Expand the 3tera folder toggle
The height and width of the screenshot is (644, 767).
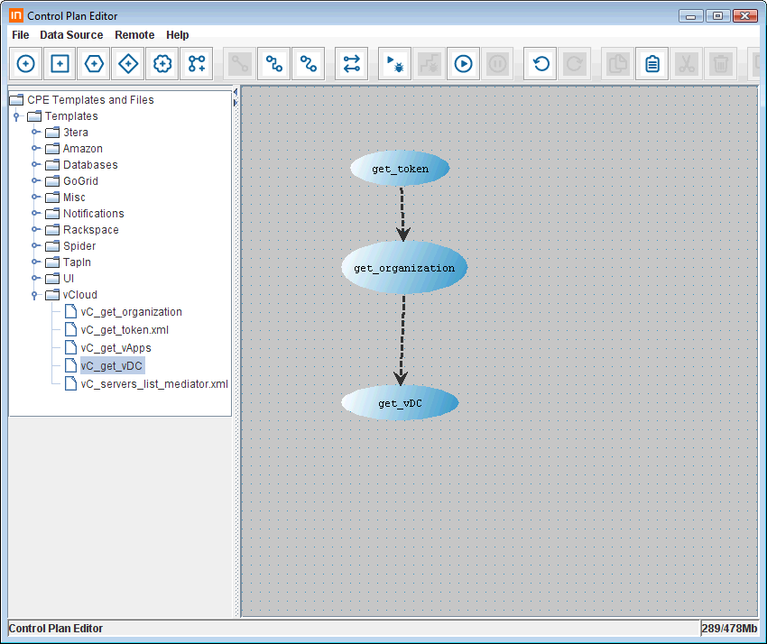[x=34, y=132]
